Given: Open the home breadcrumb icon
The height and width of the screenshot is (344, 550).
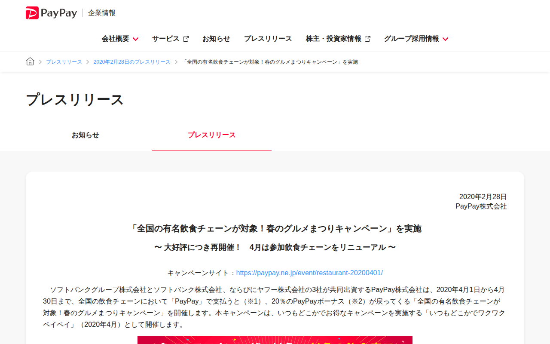Looking at the screenshot, I should coord(30,61).
